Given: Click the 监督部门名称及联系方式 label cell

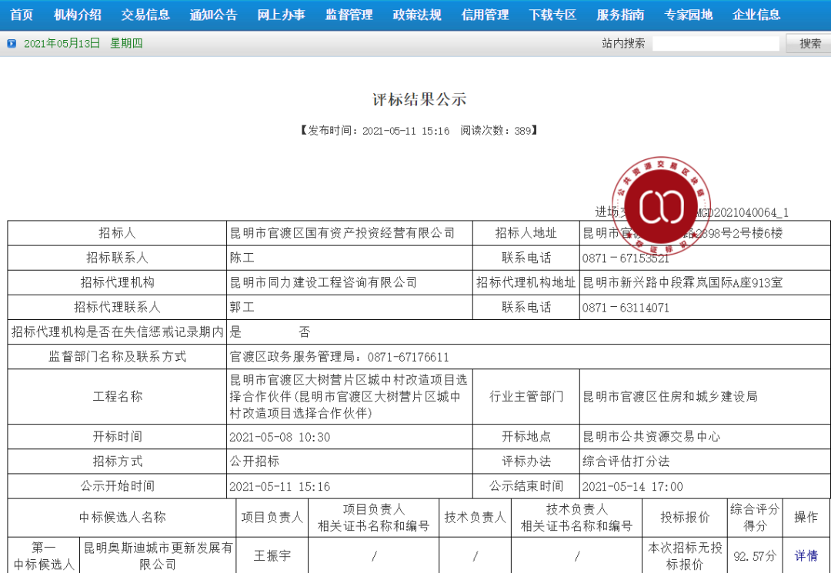Looking at the screenshot, I should click(x=117, y=357).
